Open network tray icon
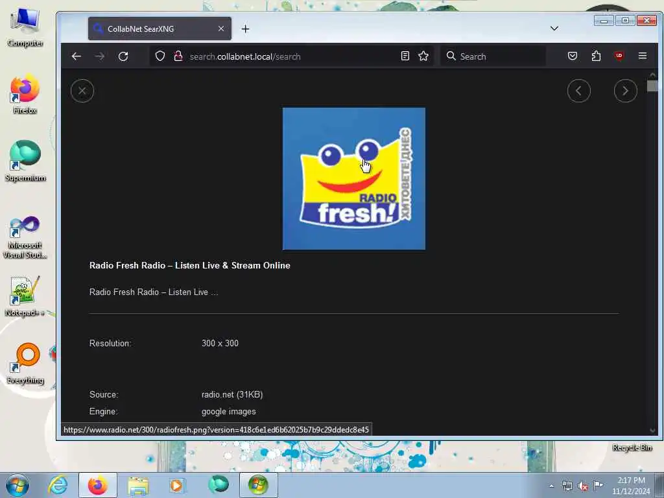The image size is (664, 498). [567, 486]
